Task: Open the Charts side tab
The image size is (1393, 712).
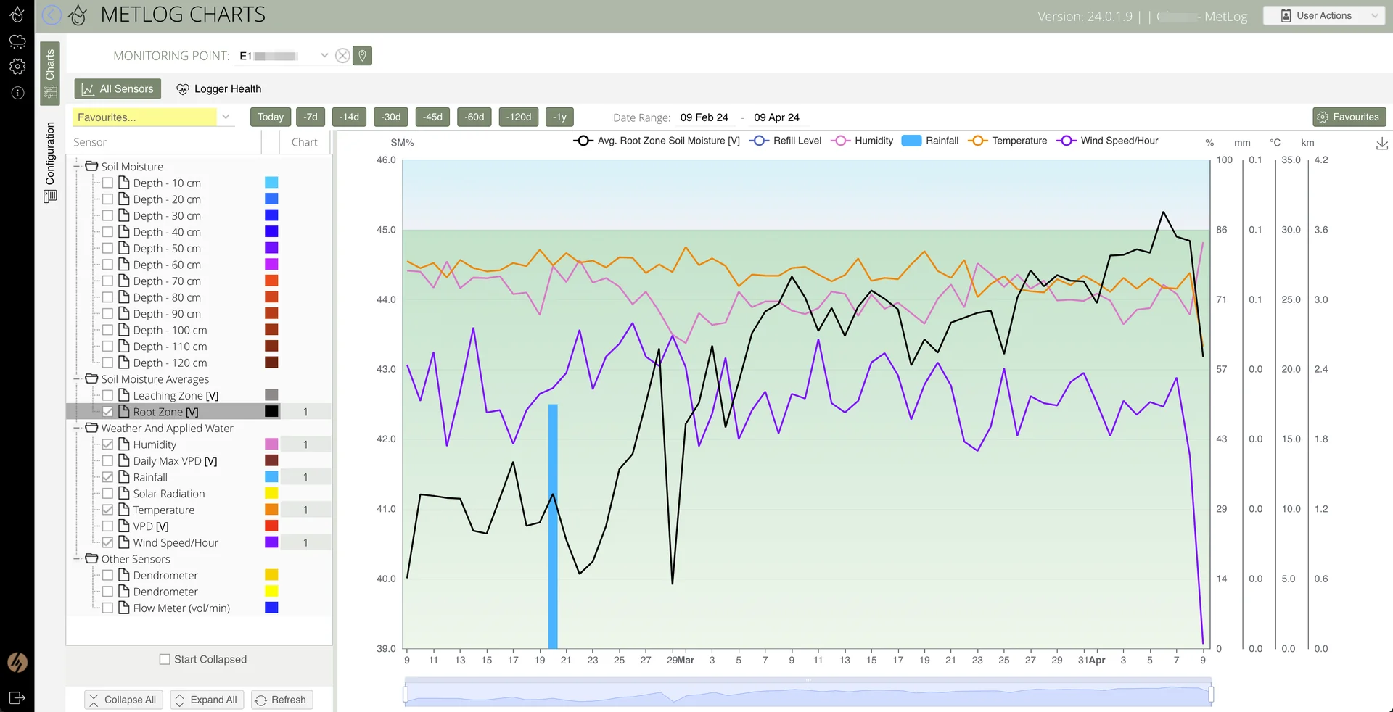Action: [x=50, y=74]
